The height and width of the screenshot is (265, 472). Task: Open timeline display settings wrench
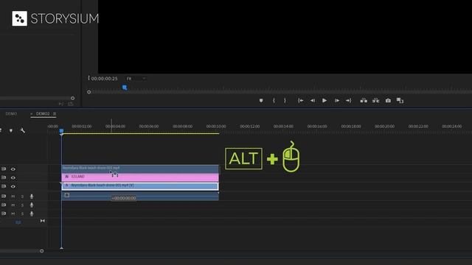23,130
